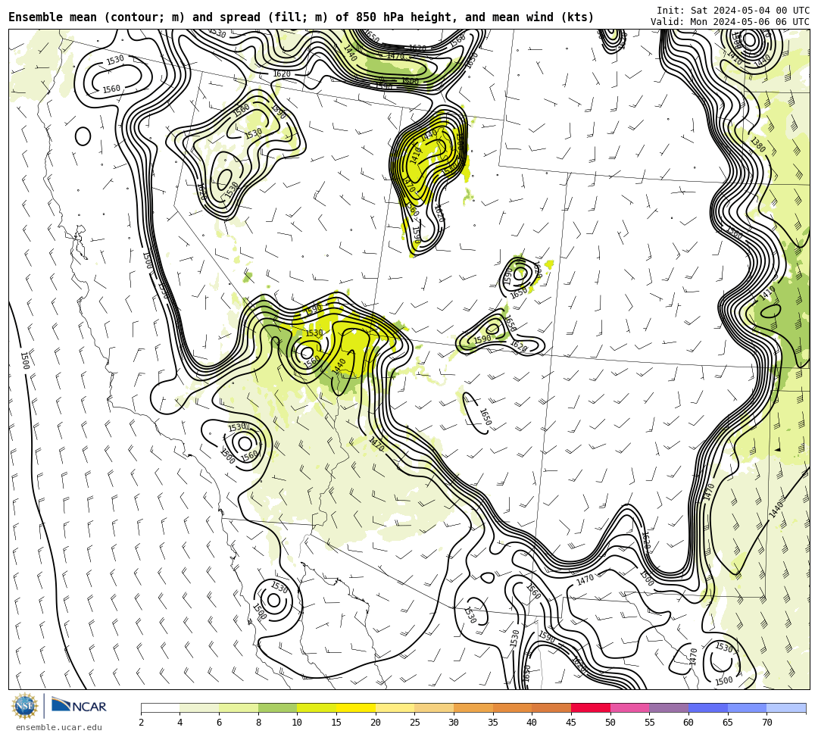818x737 pixels.
Task: Click the colorbar tick label 10
Action: click(x=298, y=723)
